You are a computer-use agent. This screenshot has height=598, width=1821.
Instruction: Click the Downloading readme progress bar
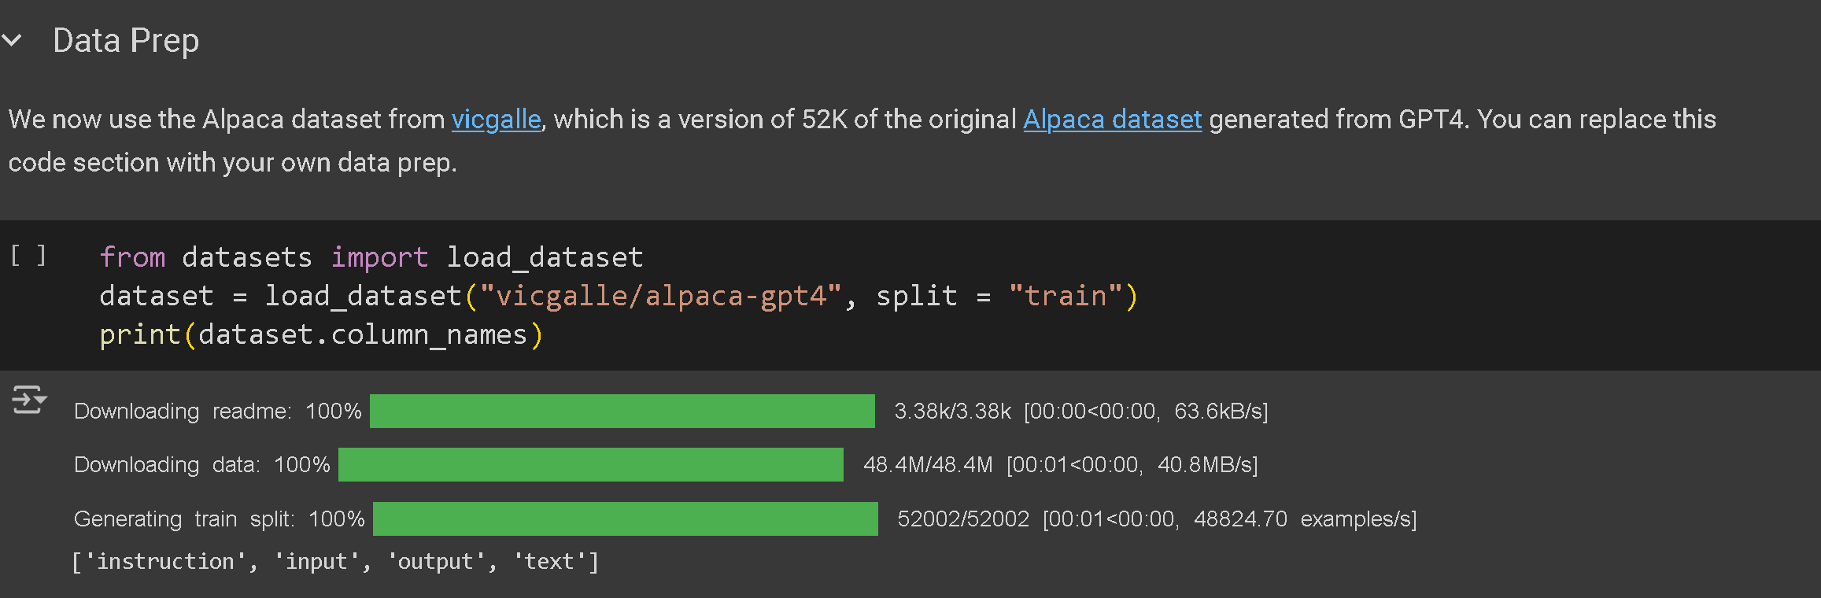tap(622, 411)
